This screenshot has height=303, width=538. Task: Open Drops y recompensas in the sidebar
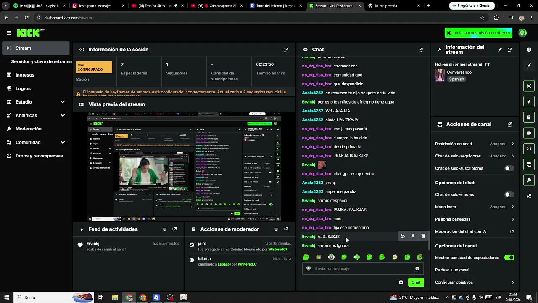coord(36,156)
